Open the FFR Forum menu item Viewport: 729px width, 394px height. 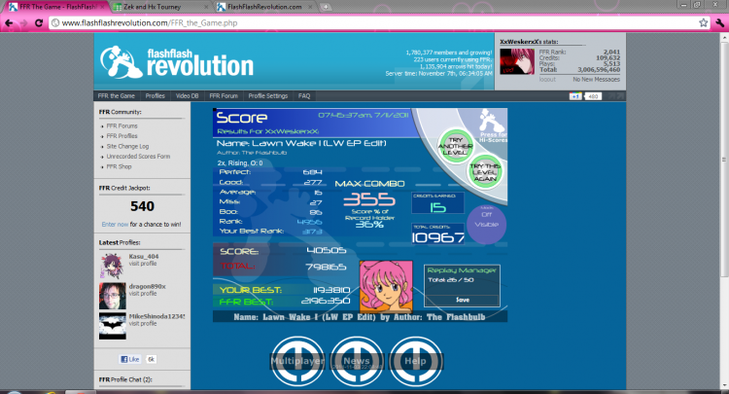click(224, 96)
